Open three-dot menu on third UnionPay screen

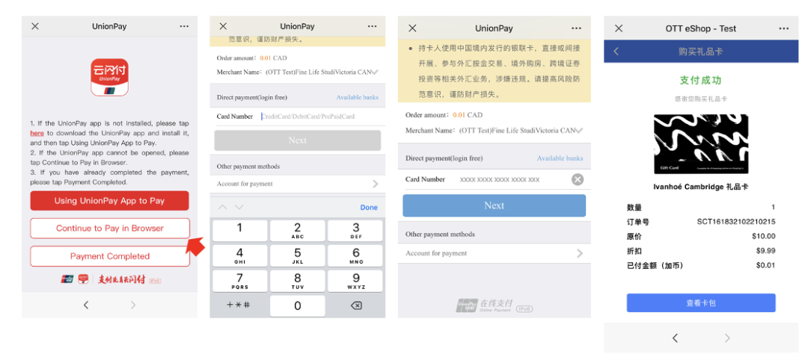tap(577, 28)
